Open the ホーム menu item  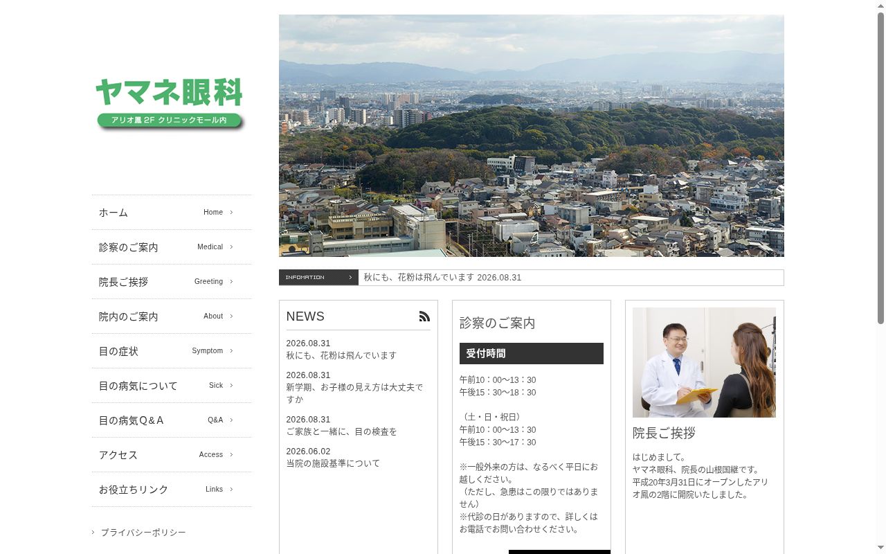tap(172, 213)
